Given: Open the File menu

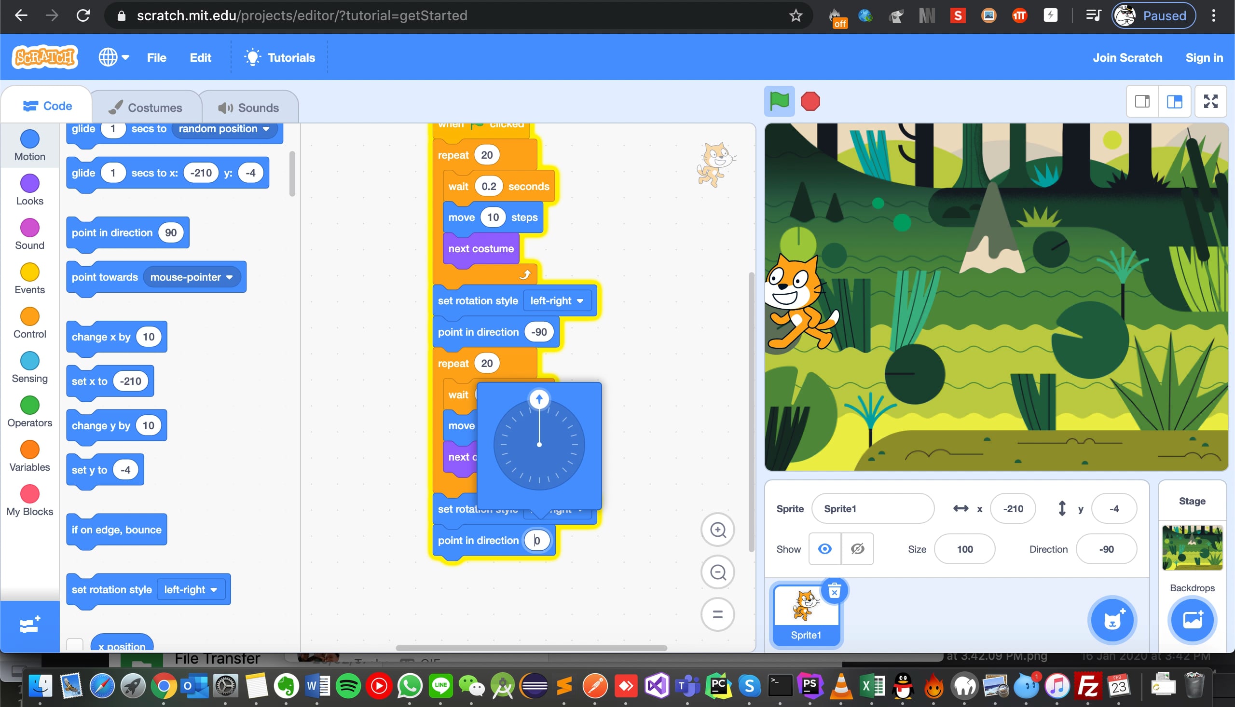Looking at the screenshot, I should (156, 57).
